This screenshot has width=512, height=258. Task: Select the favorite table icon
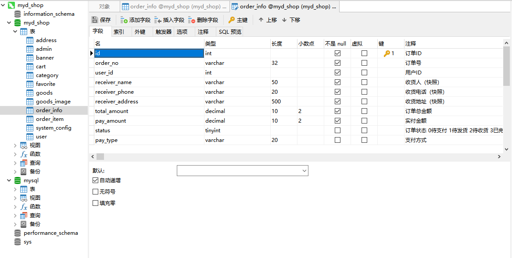coord(30,84)
